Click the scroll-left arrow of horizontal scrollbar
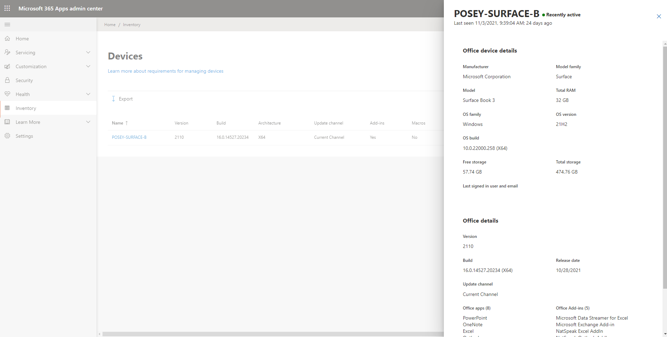The image size is (667, 337). [x=99, y=334]
